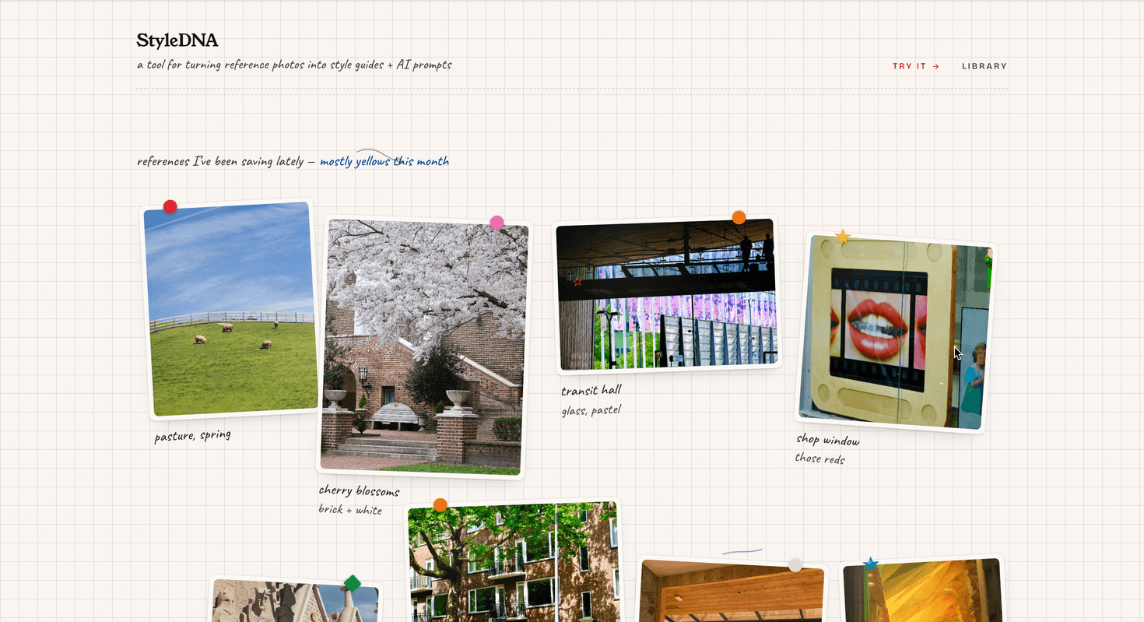Image resolution: width=1144 pixels, height=622 pixels.
Task: Go to the LIBRARY page
Action: [984, 66]
